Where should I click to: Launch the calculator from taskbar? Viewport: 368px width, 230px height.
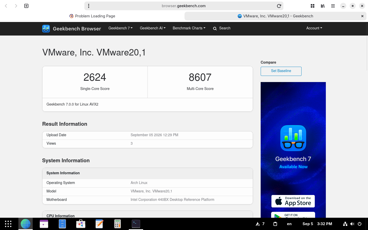click(118, 224)
